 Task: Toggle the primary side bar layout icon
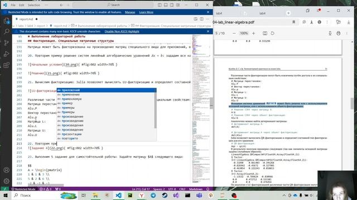click(x=160, y=5)
